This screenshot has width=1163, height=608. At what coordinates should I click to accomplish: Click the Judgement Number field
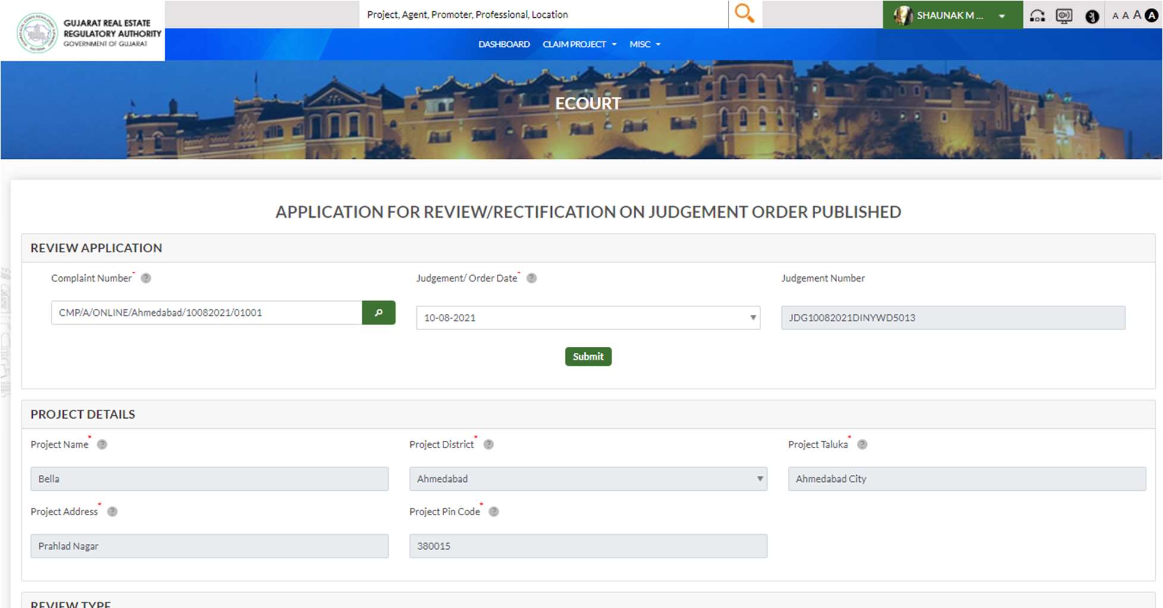[953, 318]
